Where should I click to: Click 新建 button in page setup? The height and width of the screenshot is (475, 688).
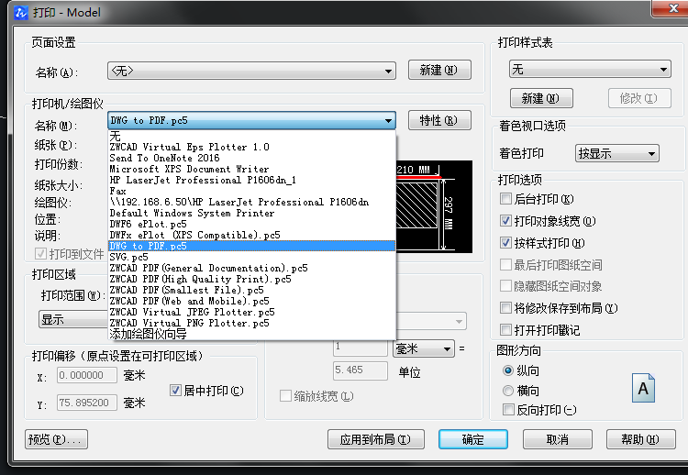[439, 71]
